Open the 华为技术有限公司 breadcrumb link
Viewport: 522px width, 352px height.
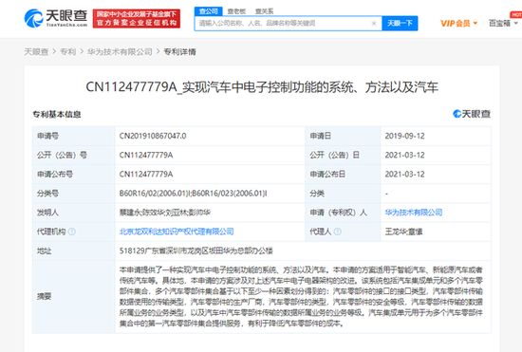120,52
